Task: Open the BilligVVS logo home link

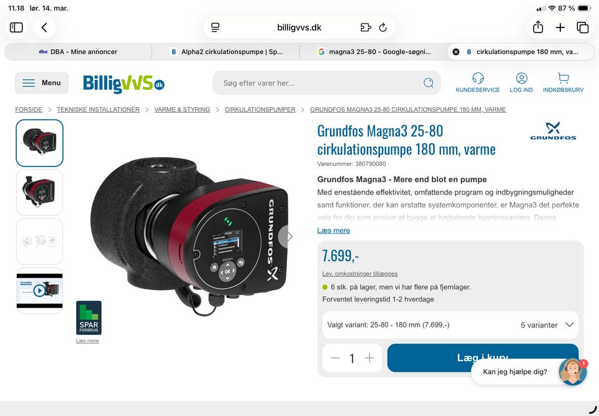Action: [x=124, y=84]
